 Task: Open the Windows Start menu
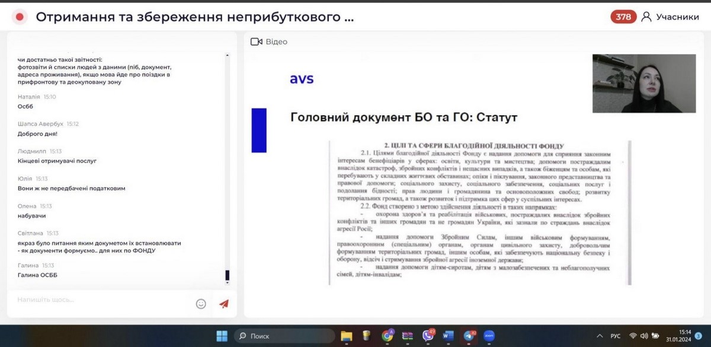click(222, 336)
